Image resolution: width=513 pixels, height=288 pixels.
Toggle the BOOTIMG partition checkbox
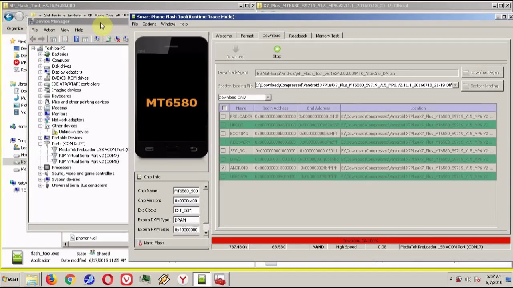coord(223,134)
